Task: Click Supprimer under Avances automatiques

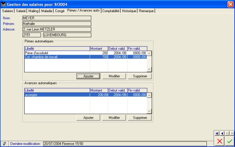Action: [140, 118]
